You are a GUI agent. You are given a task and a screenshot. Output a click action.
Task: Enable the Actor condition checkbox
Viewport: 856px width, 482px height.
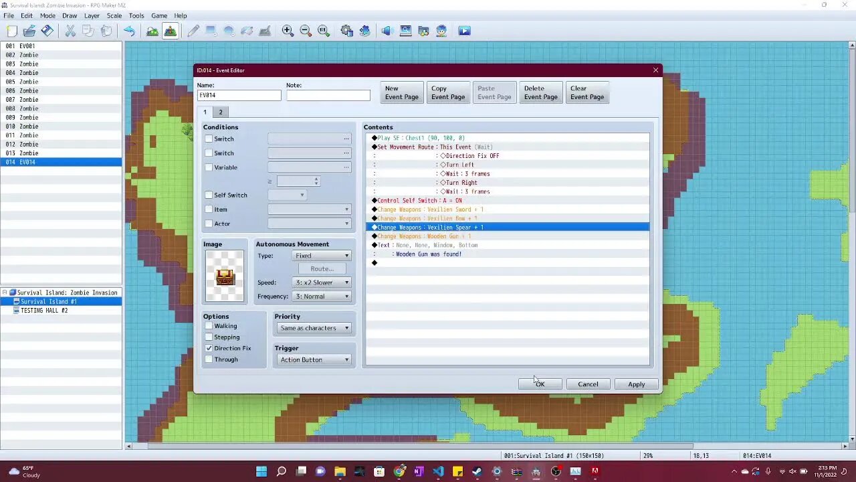[209, 224]
